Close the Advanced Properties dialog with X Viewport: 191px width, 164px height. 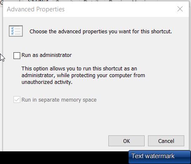tap(180, 9)
